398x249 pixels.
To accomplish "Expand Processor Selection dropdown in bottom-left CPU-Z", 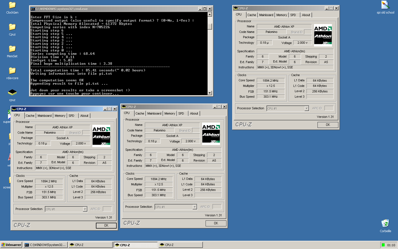I will pyautogui.click(x=85, y=209).
